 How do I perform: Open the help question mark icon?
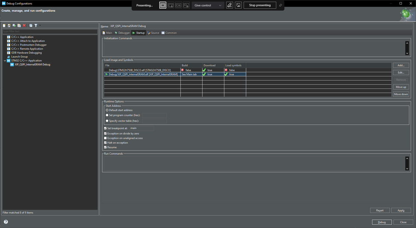[x=6, y=222]
